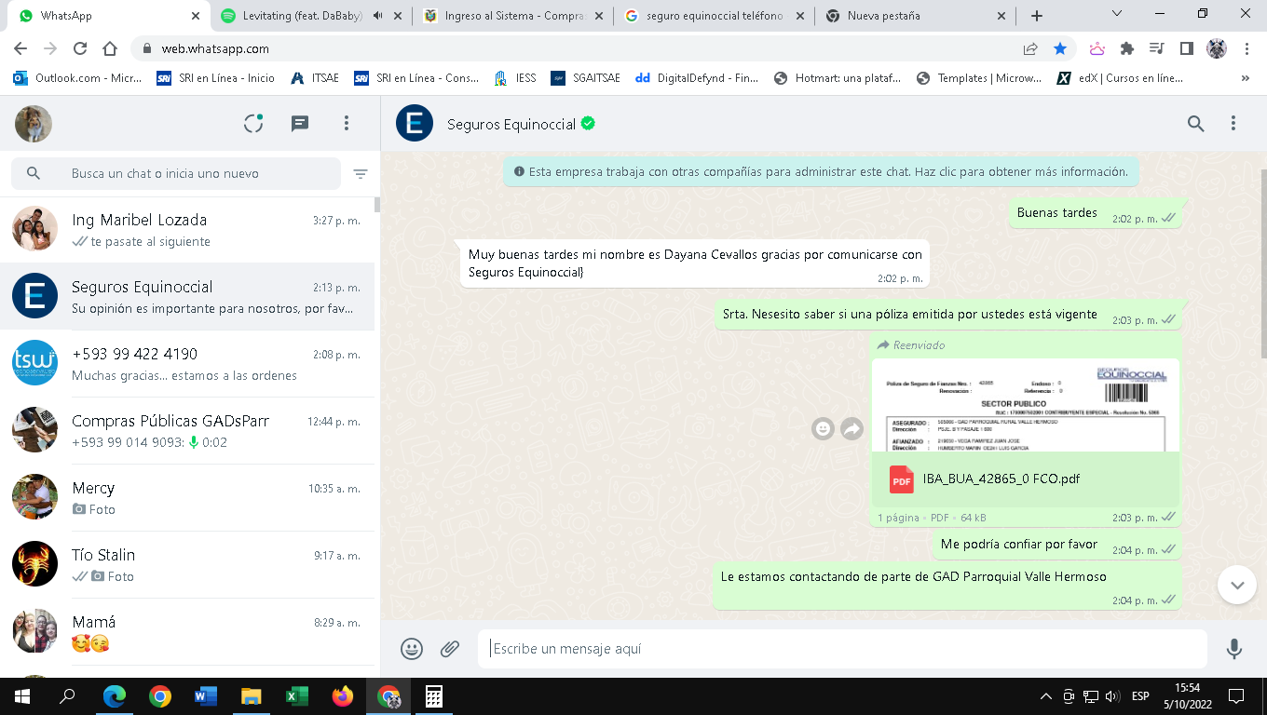Open the left panel three-dot menu
1267x715 pixels.
coord(347,124)
